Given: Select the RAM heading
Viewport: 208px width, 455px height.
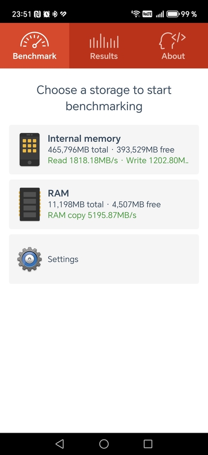Looking at the screenshot, I should (58, 193).
